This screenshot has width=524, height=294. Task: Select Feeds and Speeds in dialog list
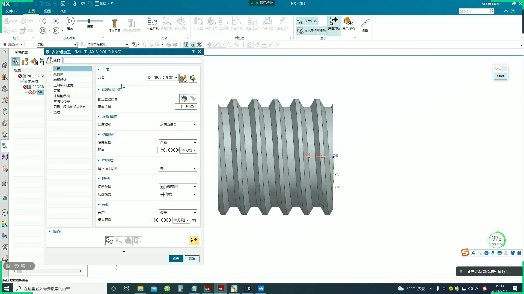point(63,85)
